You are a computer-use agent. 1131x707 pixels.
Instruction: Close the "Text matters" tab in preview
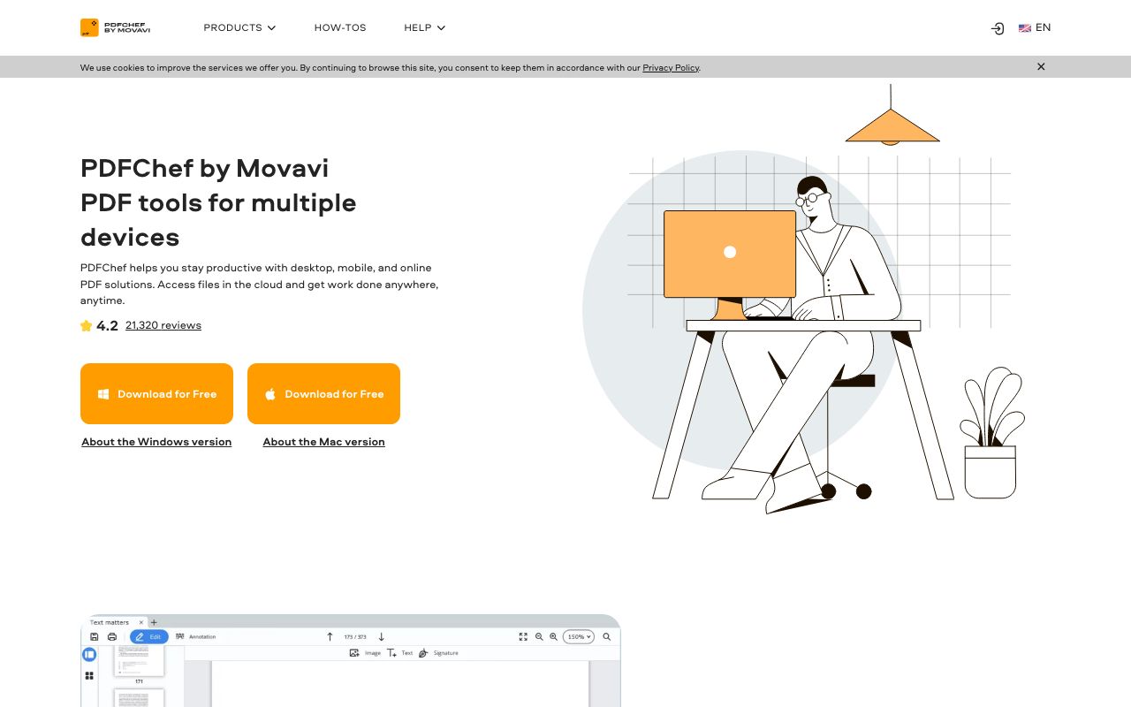coord(141,622)
